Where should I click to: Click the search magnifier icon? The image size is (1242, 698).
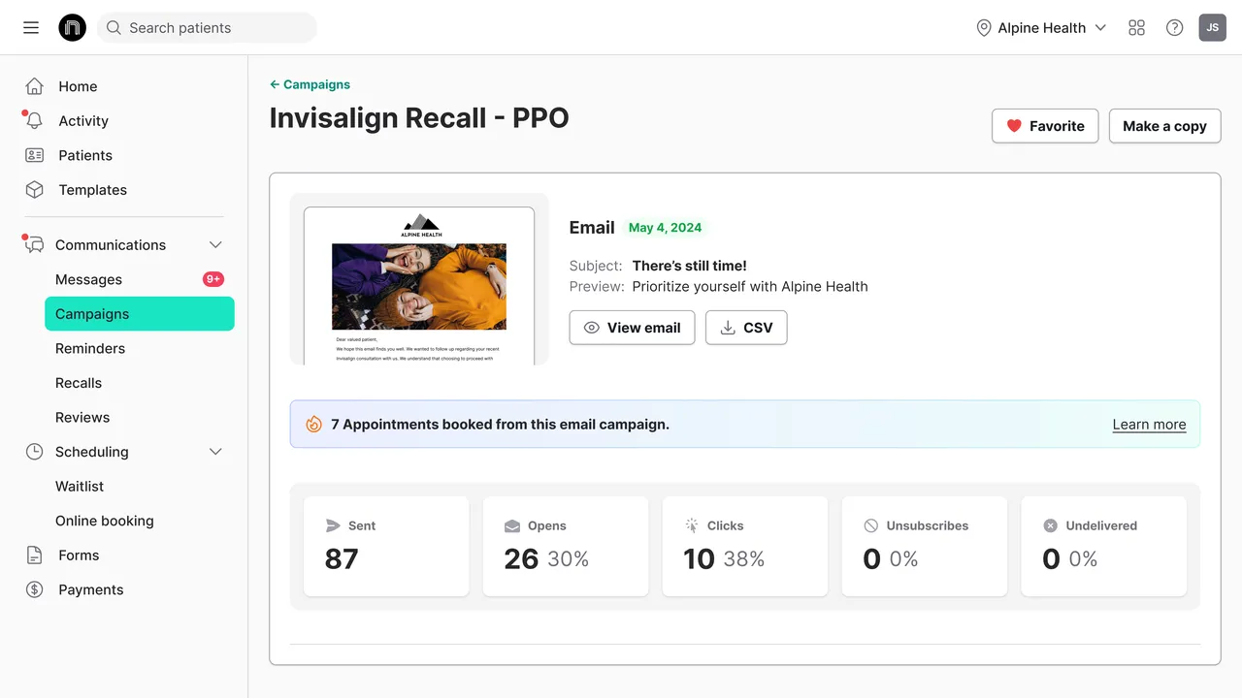tap(114, 28)
